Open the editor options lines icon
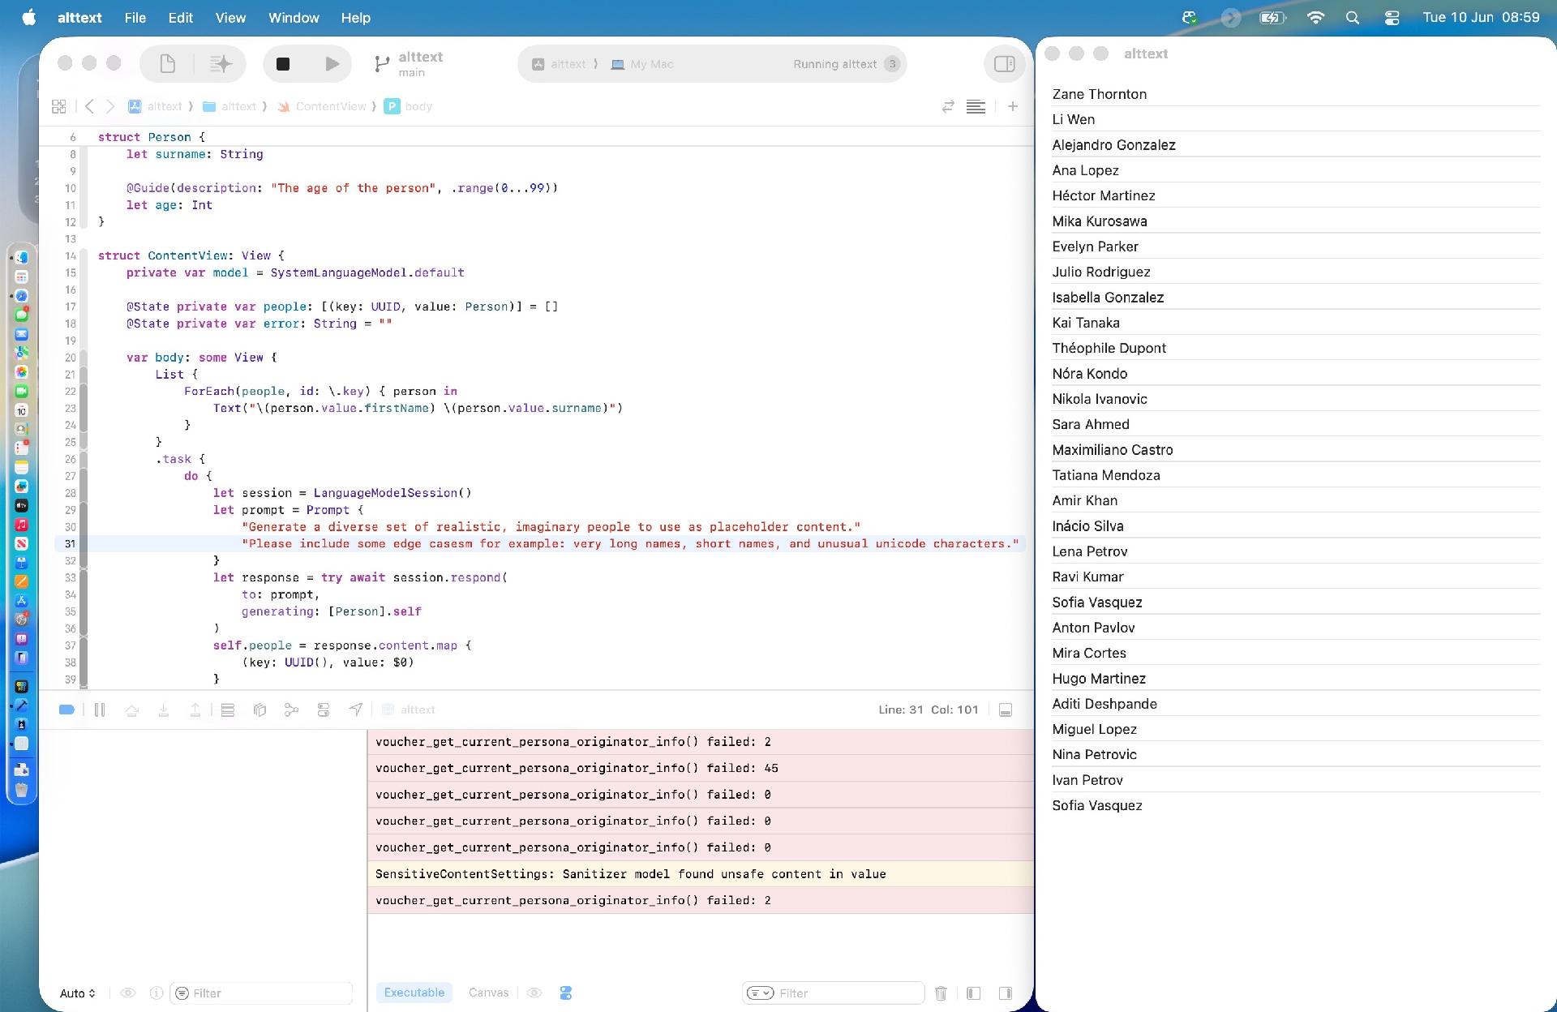 click(x=976, y=106)
